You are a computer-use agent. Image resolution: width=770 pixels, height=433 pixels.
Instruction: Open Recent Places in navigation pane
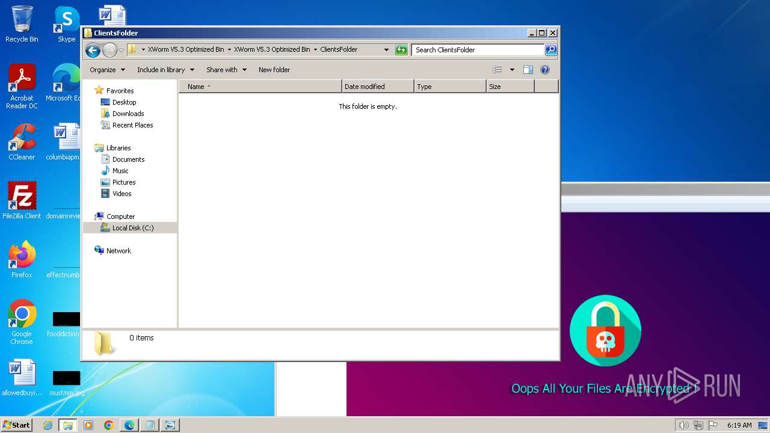click(x=132, y=125)
